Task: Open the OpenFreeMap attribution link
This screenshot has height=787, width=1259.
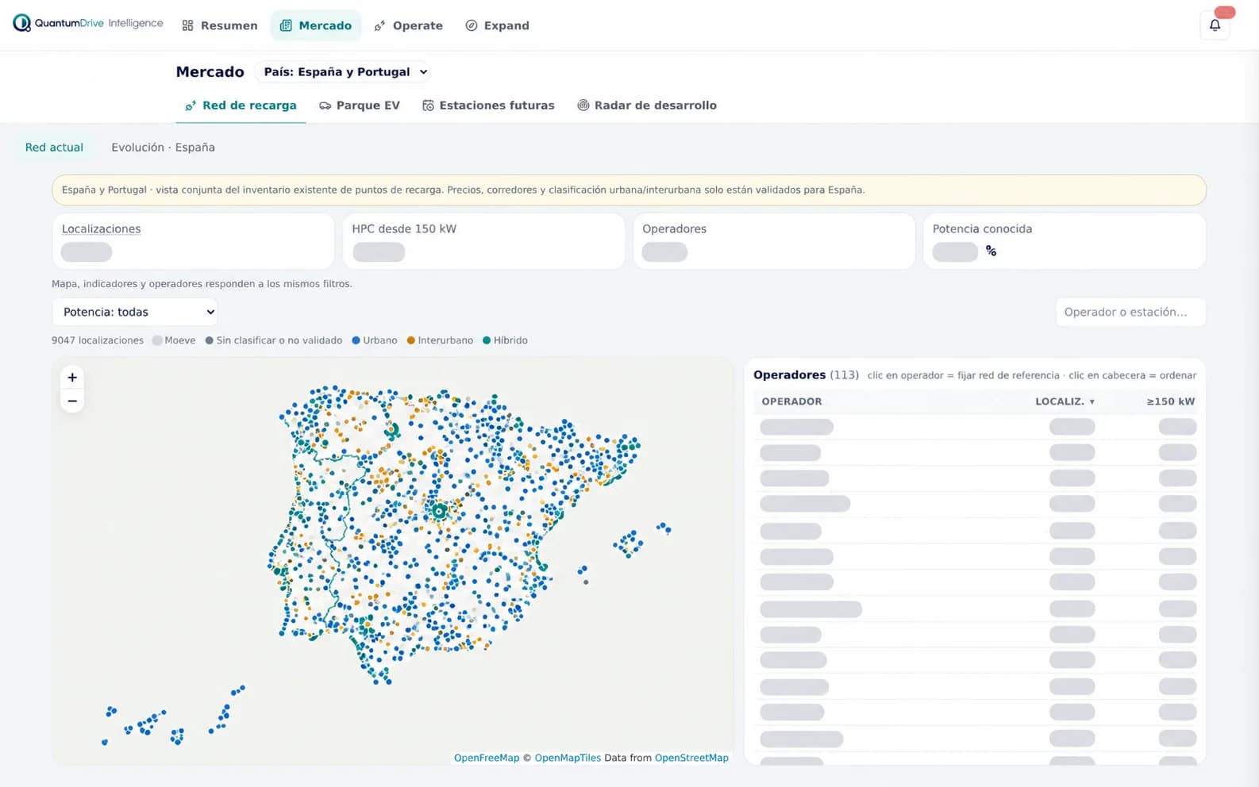Action: point(487,758)
